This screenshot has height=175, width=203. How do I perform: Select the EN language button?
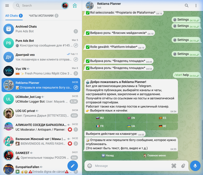pyautogui.click(x=131, y=118)
